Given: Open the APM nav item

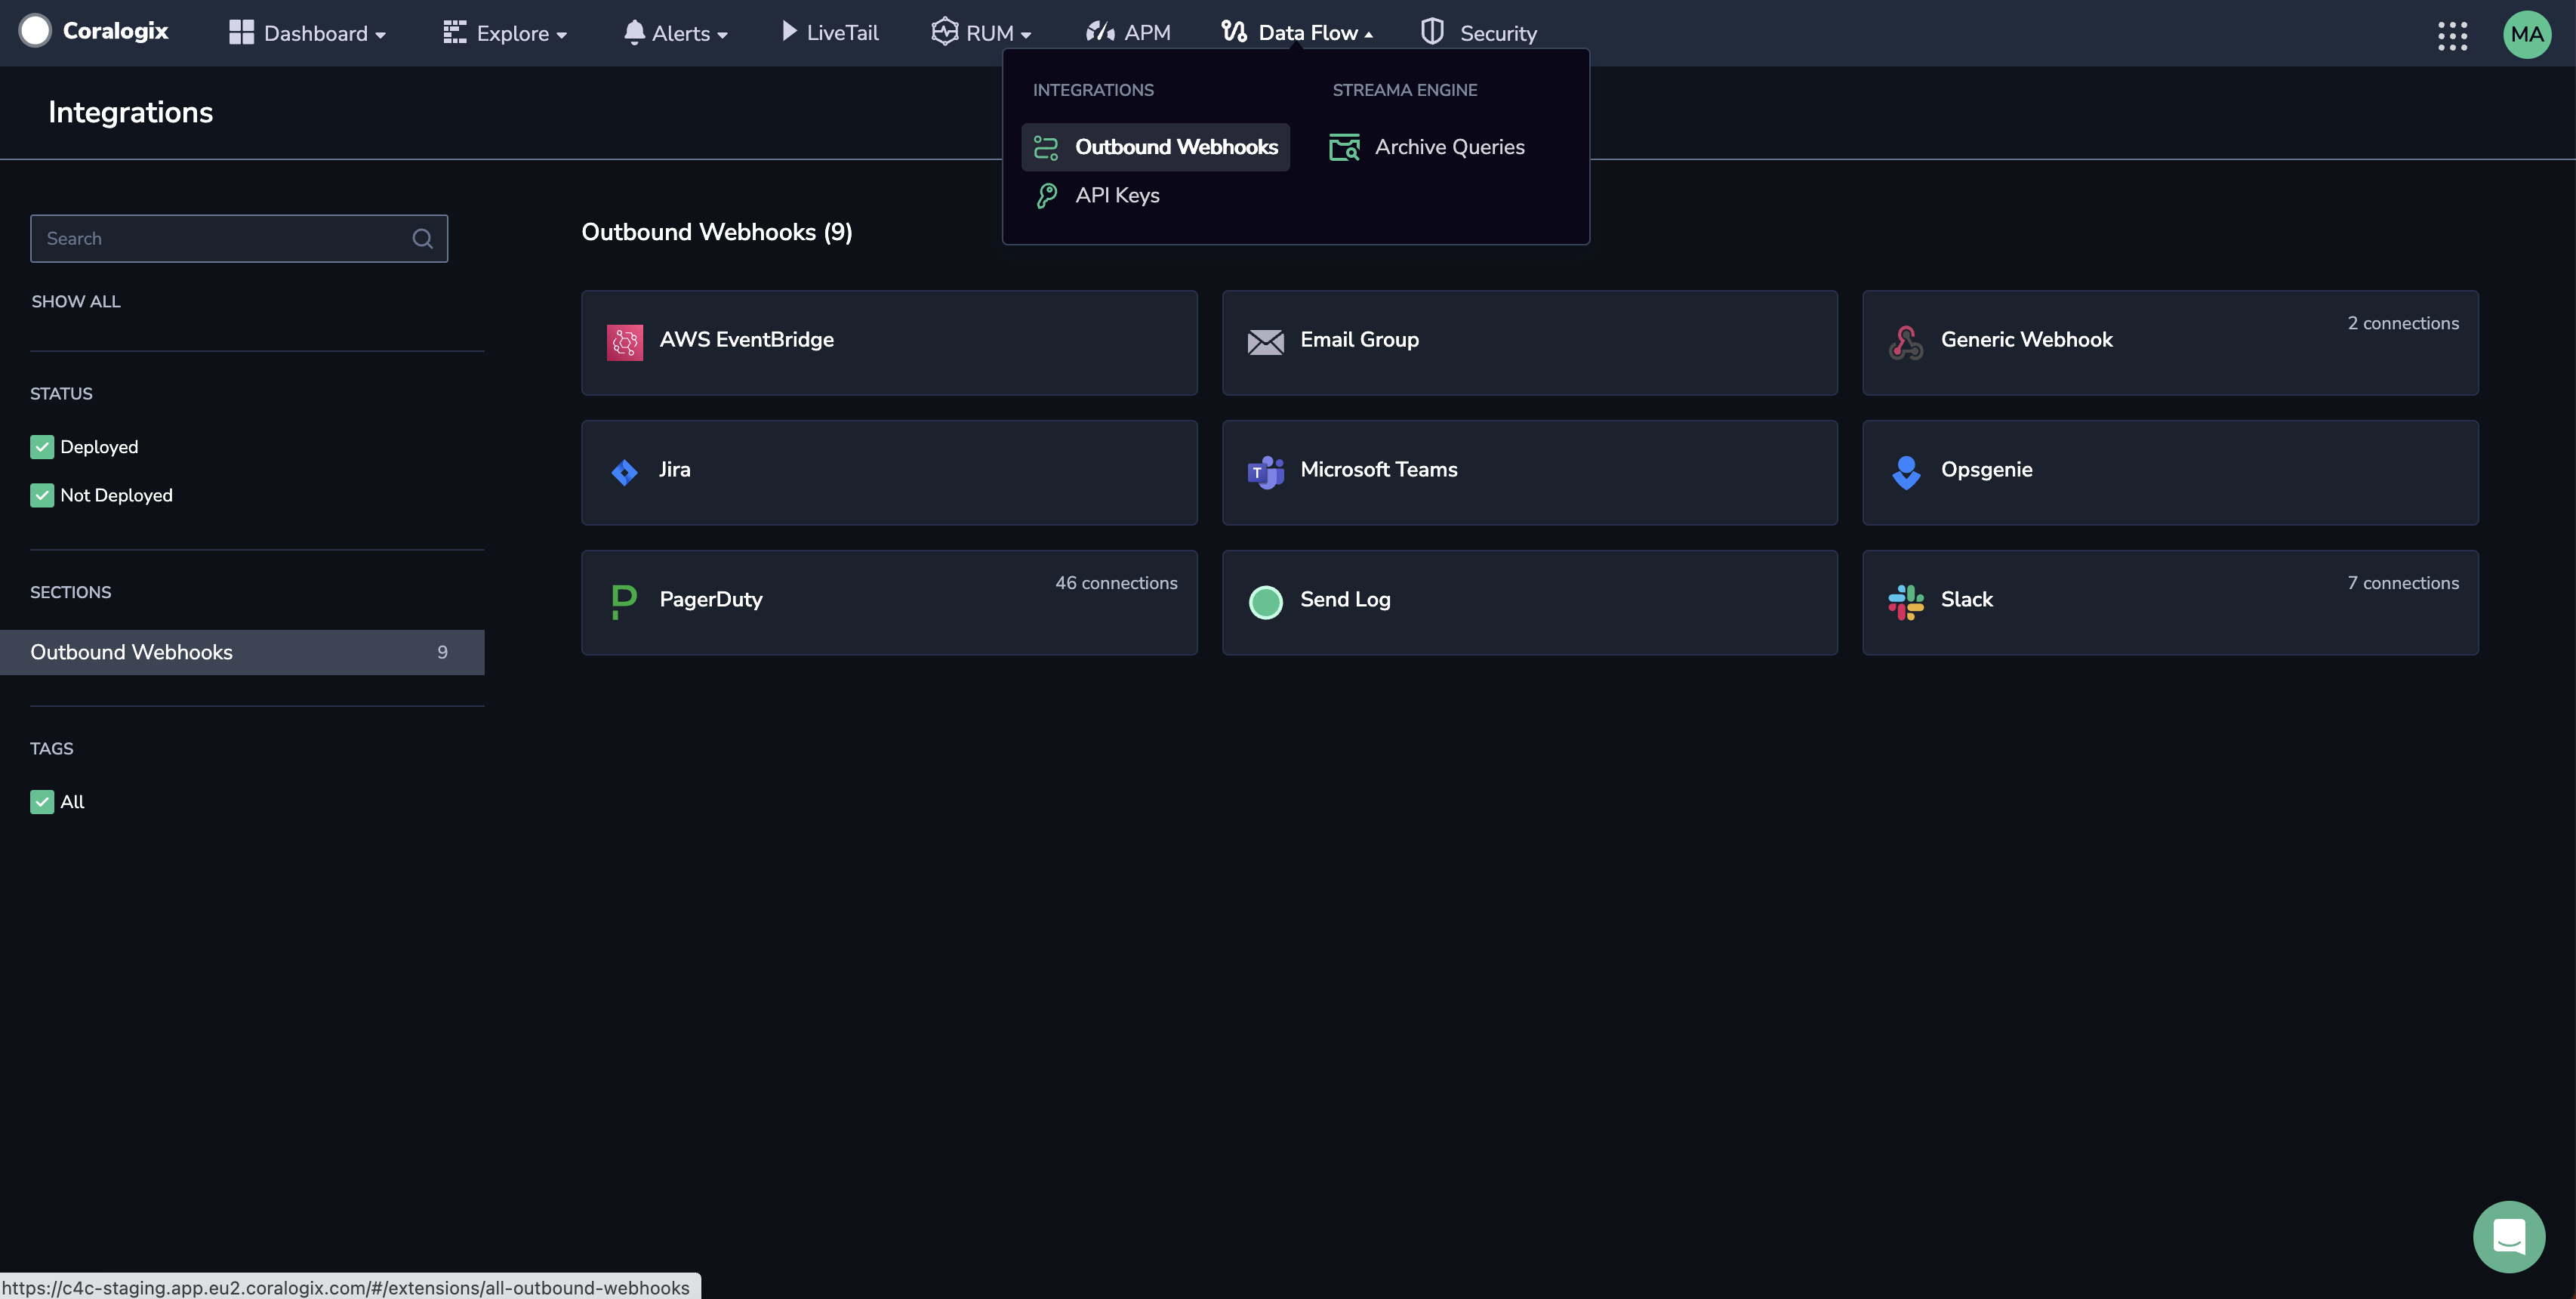Looking at the screenshot, I should (1128, 33).
